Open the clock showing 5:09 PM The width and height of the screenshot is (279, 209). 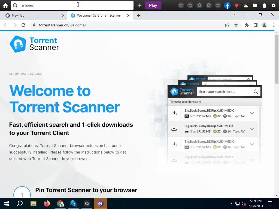pos(256,204)
